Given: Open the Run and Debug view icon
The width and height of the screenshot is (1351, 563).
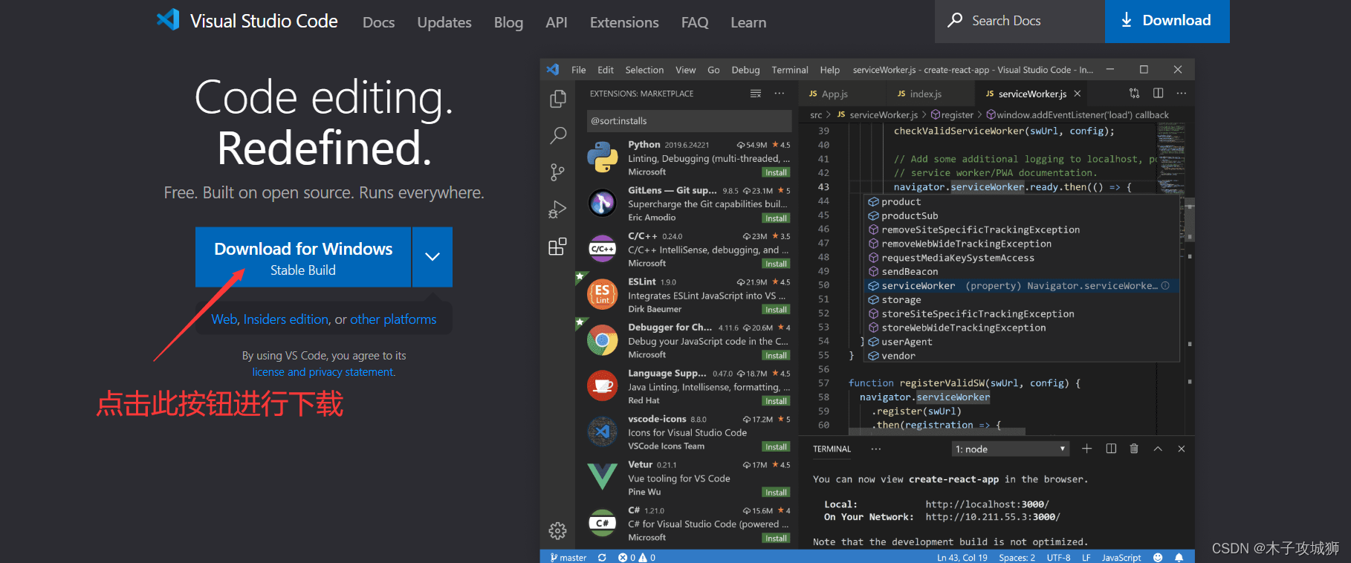Looking at the screenshot, I should [x=557, y=209].
